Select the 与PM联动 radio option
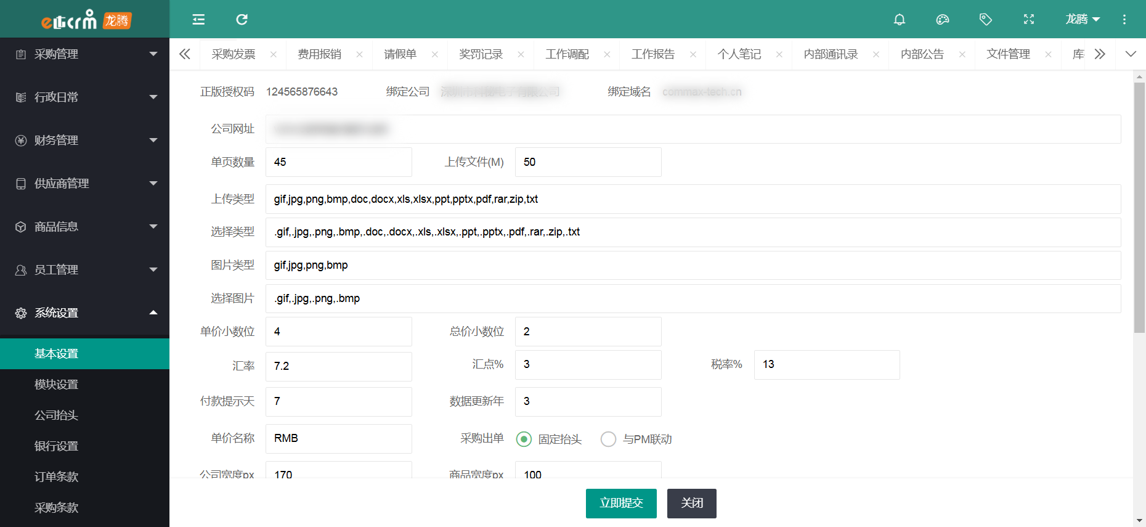The height and width of the screenshot is (527, 1146). tap(608, 439)
